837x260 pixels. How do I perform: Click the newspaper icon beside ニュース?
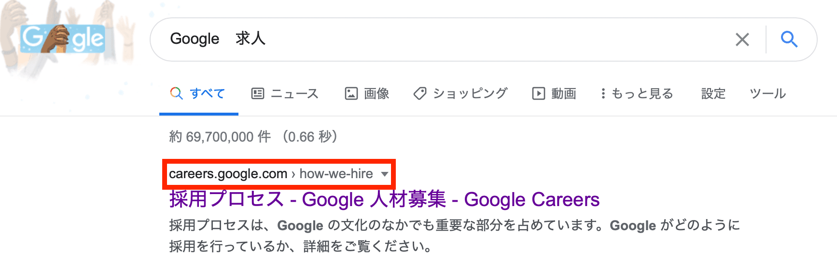[258, 93]
